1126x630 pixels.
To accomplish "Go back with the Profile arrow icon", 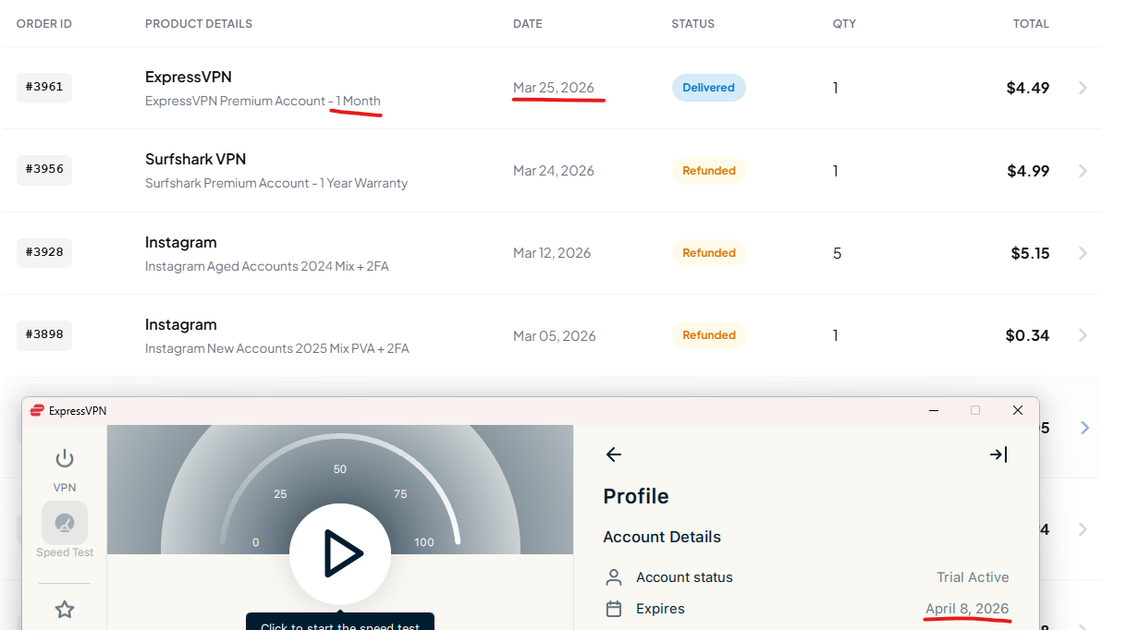I will pyautogui.click(x=613, y=454).
